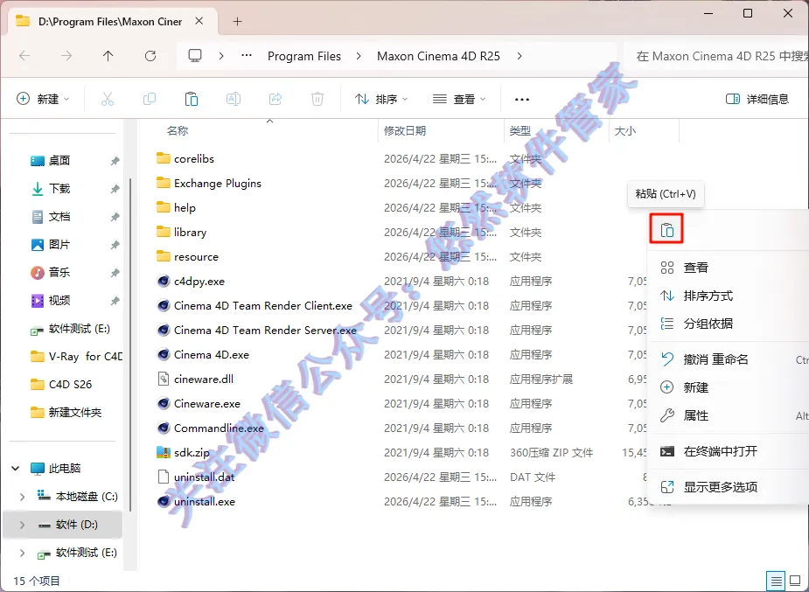Select the Cinema 4D.exe file
Viewport: 809px width, 592px height.
[x=212, y=354]
